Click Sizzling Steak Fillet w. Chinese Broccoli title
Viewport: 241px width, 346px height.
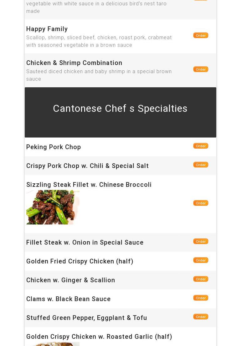click(89, 185)
